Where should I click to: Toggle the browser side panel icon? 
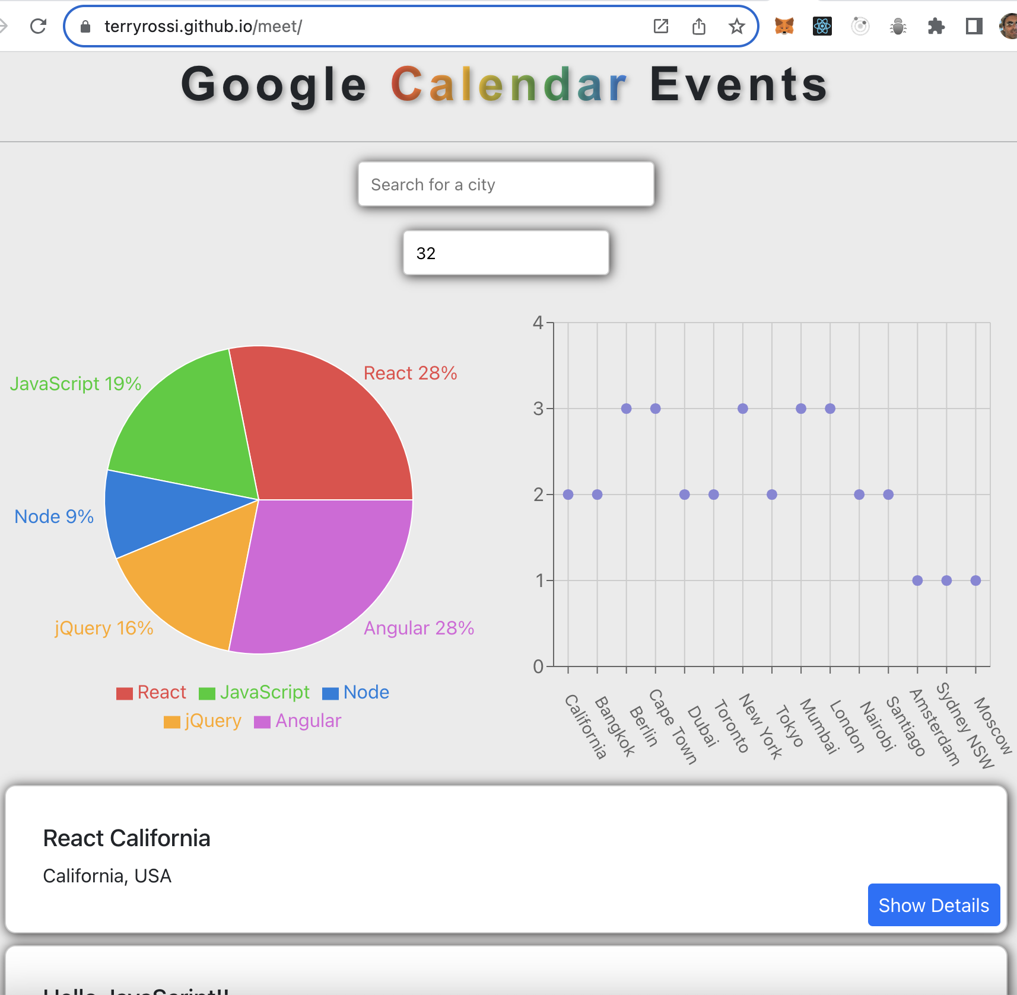(x=974, y=26)
